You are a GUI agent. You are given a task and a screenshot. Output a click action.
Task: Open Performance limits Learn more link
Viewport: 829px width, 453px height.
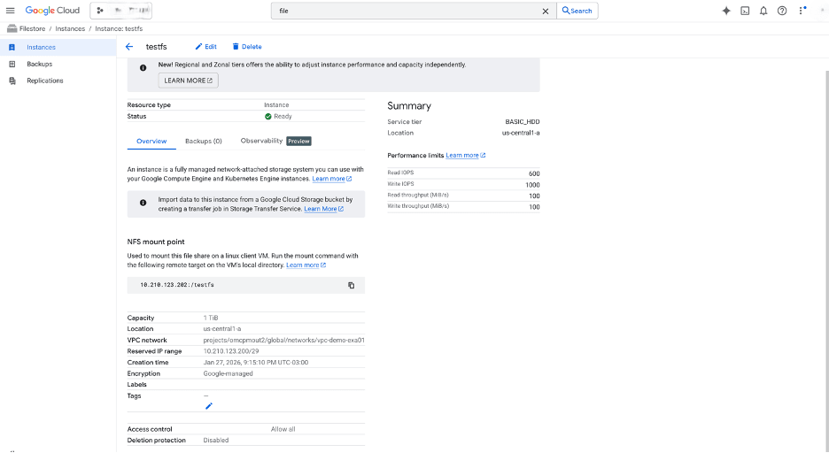point(465,155)
